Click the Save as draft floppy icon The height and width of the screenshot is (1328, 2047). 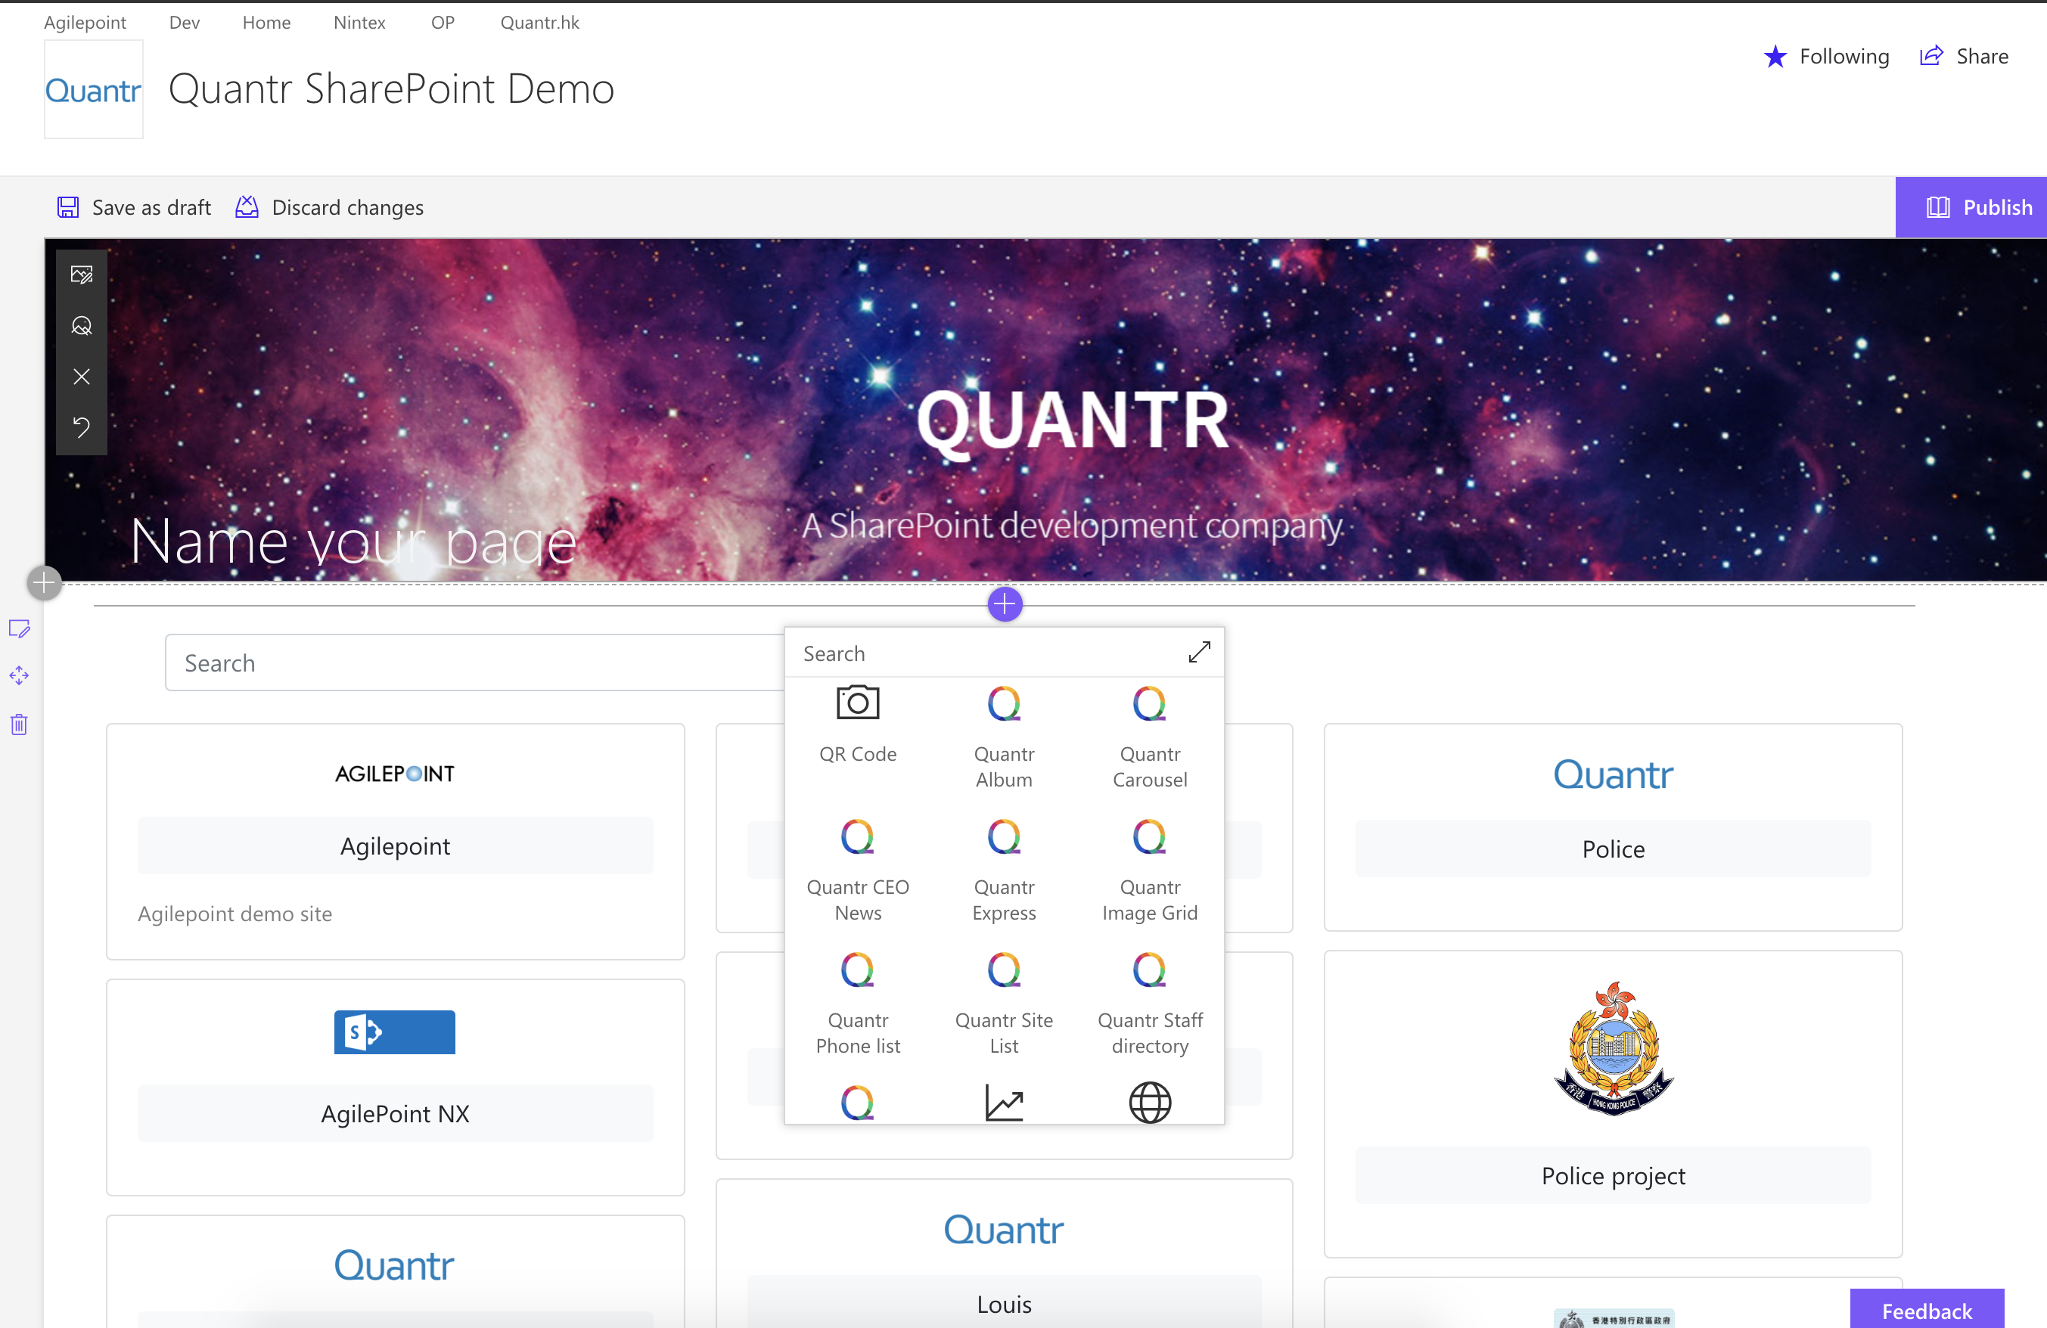click(68, 207)
